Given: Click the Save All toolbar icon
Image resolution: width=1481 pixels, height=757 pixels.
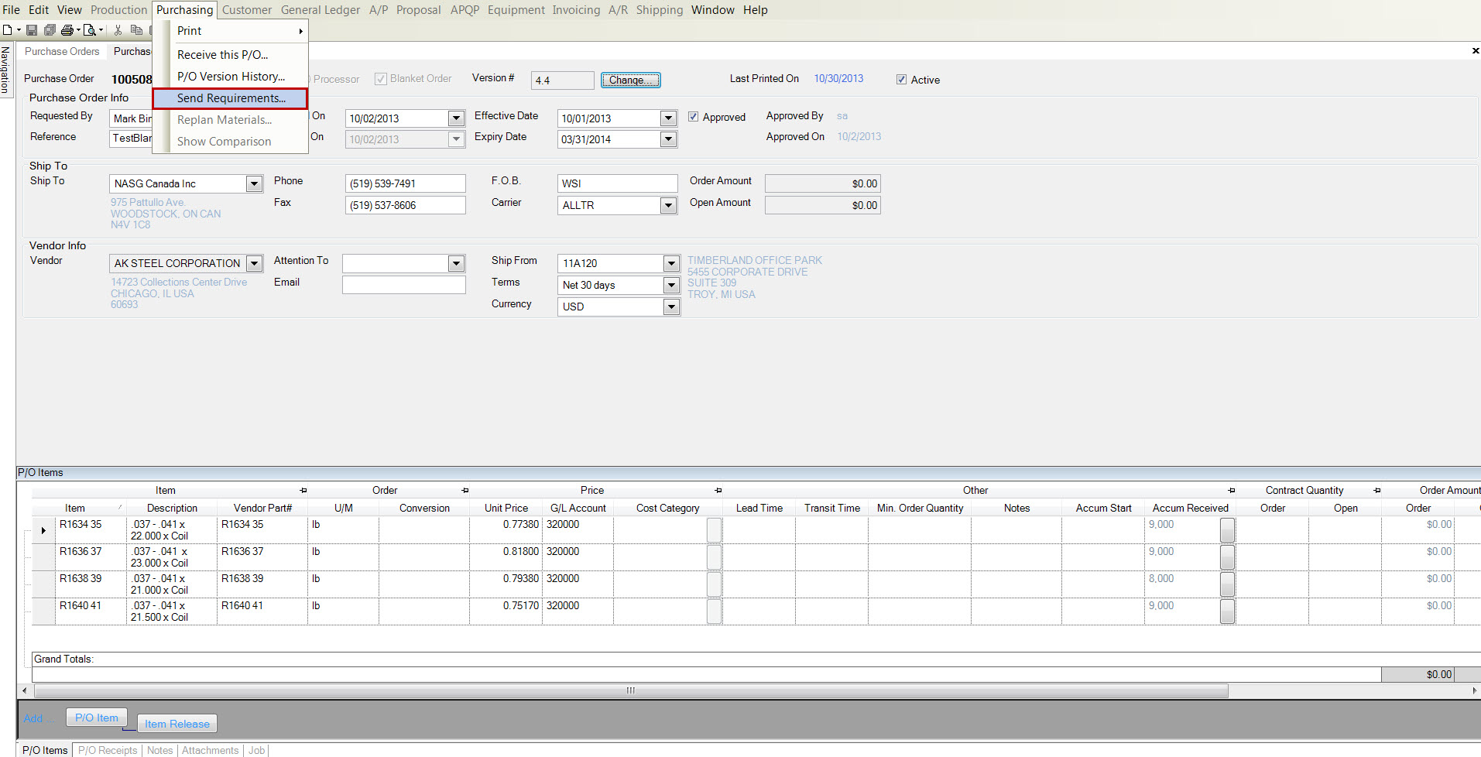Looking at the screenshot, I should (x=50, y=30).
